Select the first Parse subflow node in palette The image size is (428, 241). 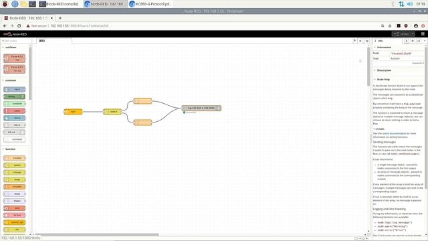(x=15, y=58)
